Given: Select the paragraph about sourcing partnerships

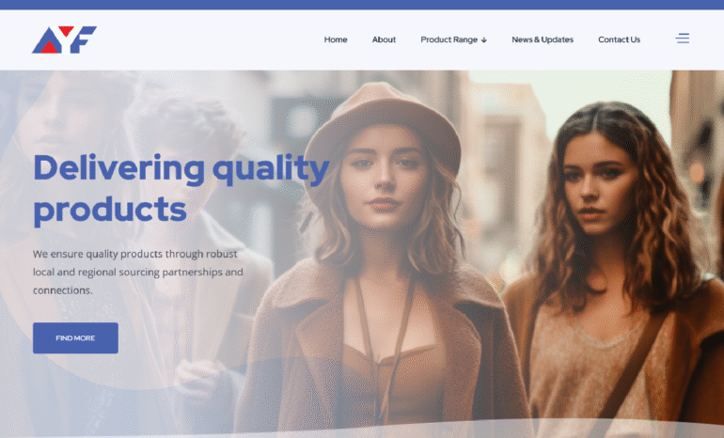Looking at the screenshot, I should [138, 272].
